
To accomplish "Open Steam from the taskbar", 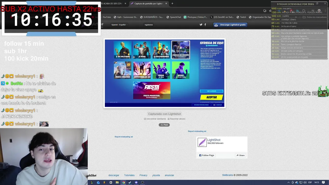I will tap(130, 182).
